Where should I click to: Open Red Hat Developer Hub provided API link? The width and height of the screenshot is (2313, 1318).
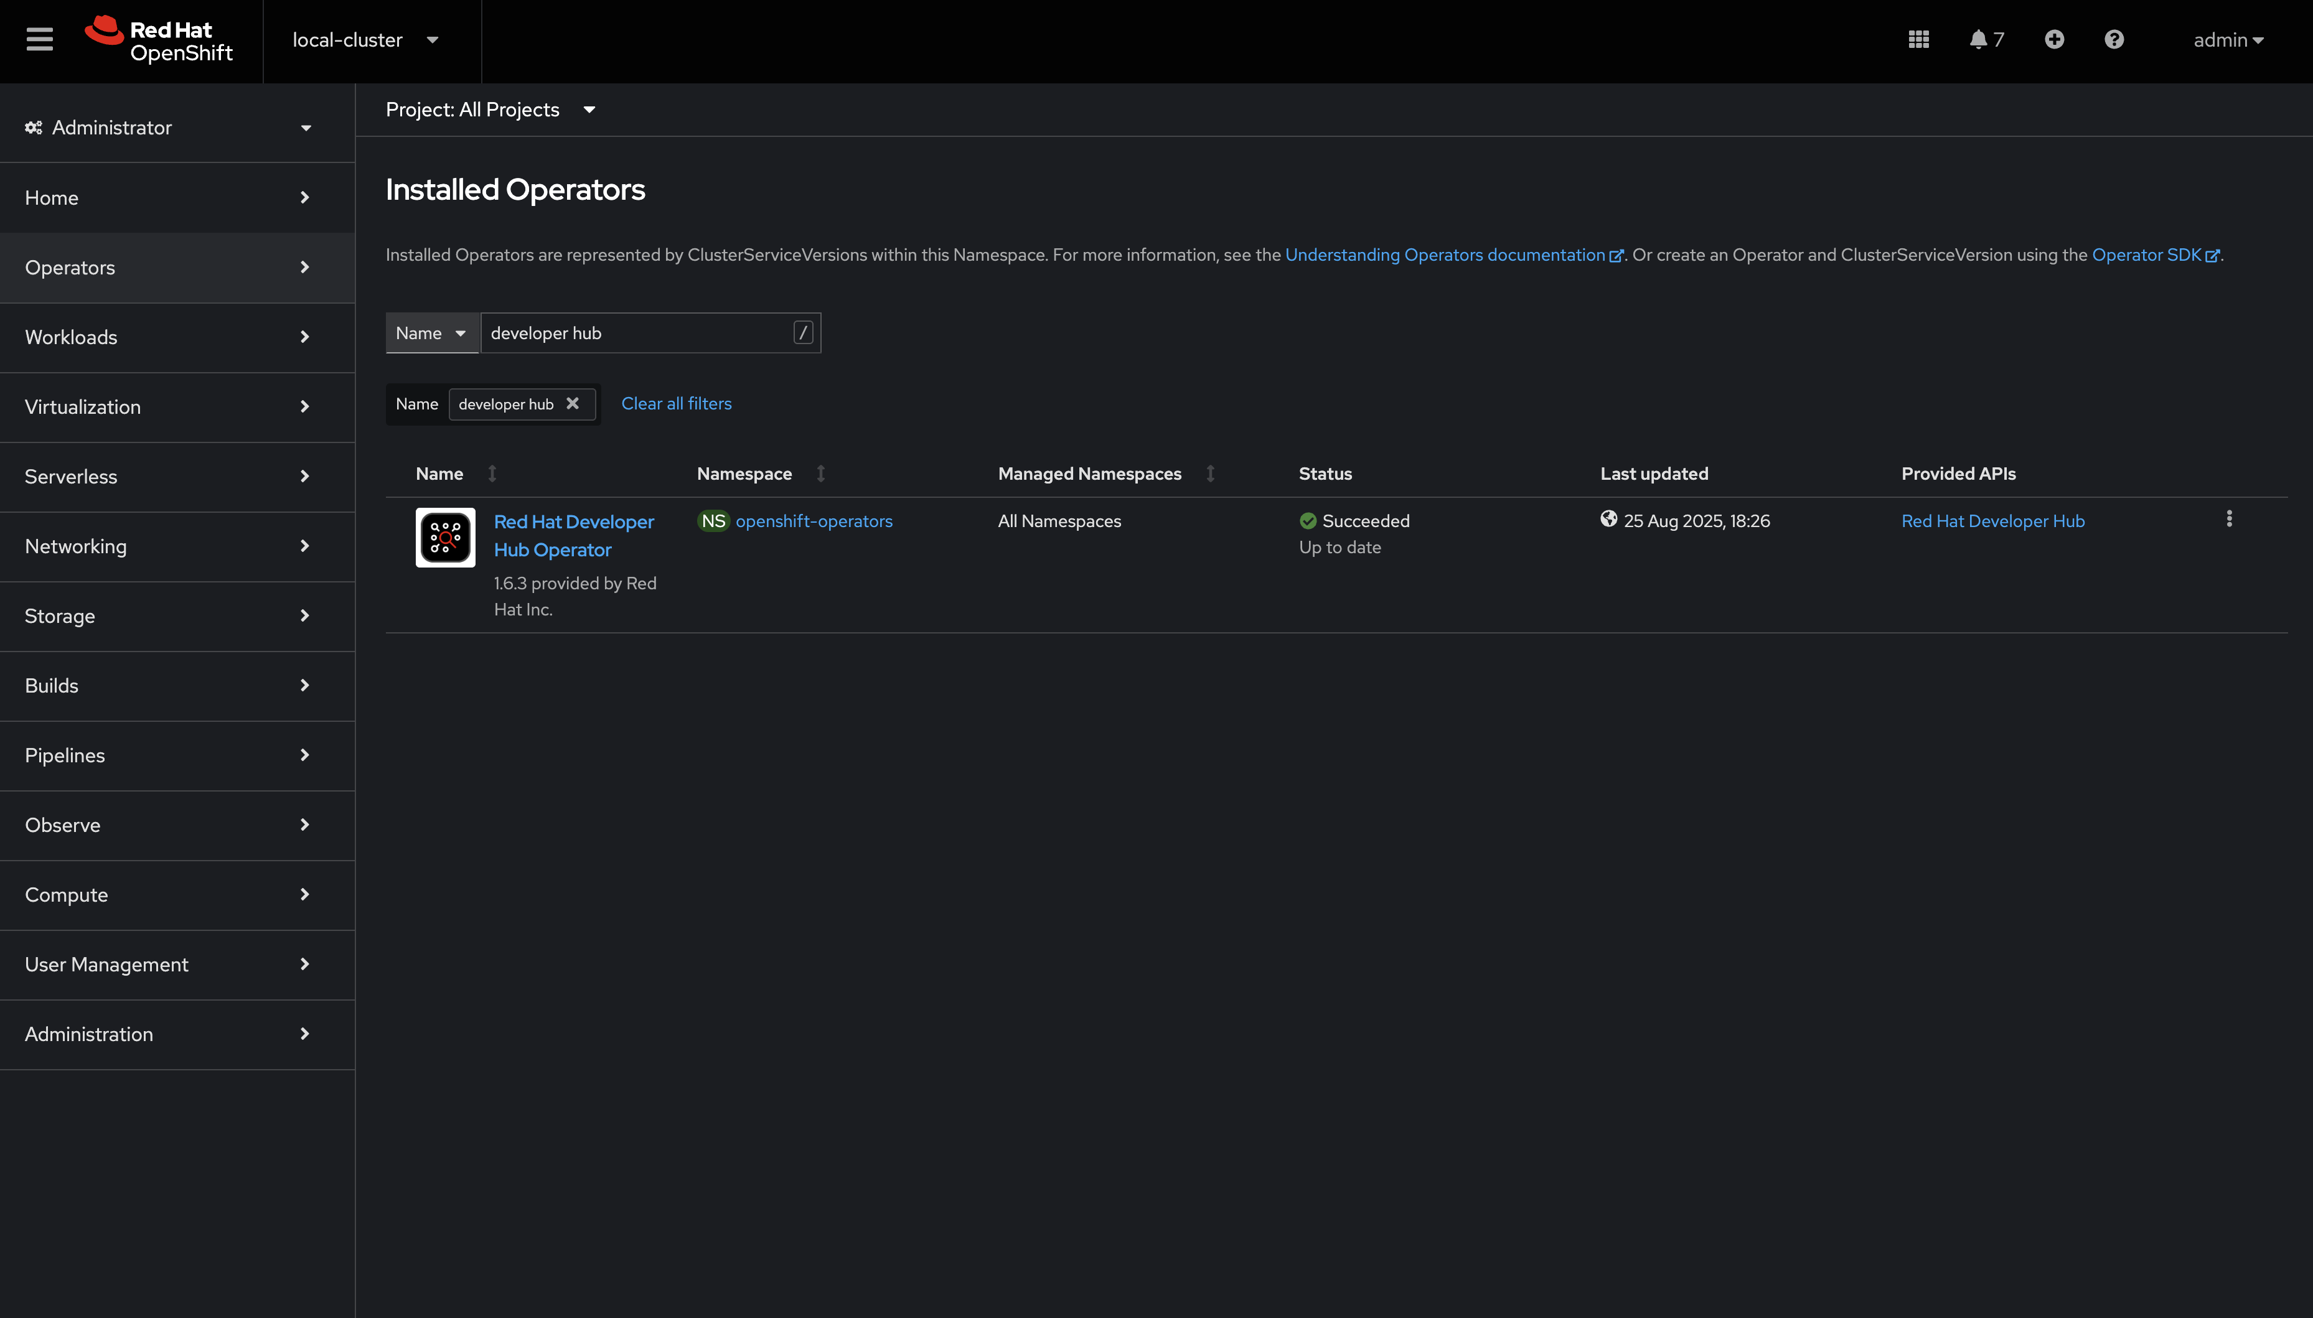pyautogui.click(x=1992, y=521)
